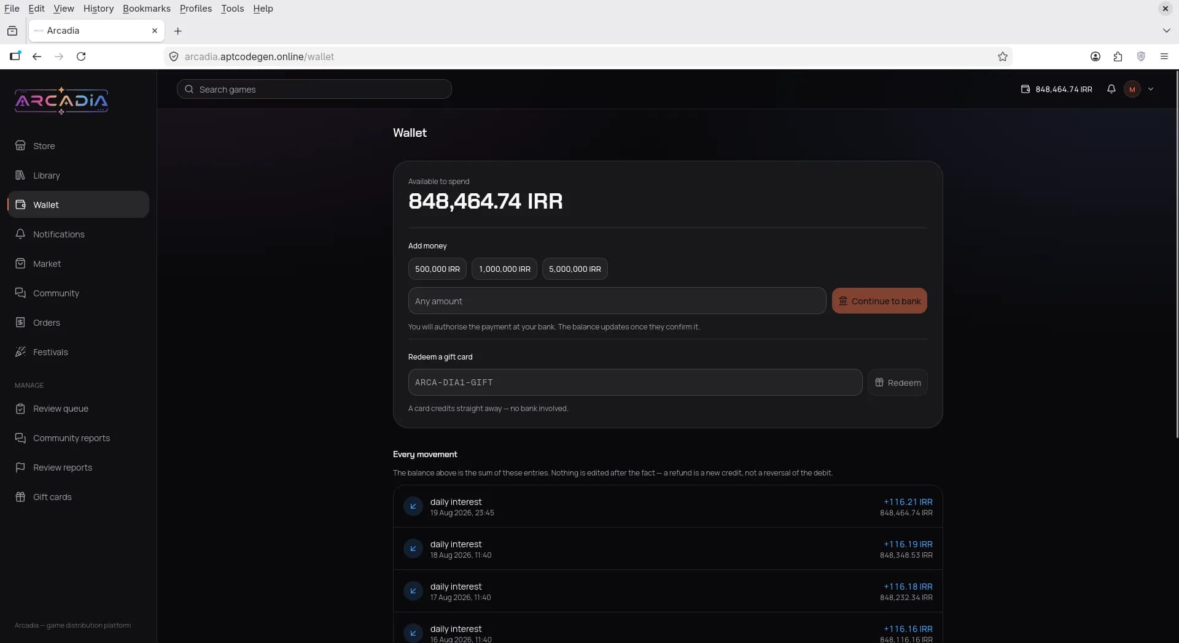Open the Profiles menu
Image resolution: width=1179 pixels, height=643 pixels.
(195, 9)
